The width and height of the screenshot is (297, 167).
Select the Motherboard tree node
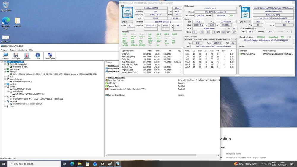pyautogui.click(x=15, y=69)
